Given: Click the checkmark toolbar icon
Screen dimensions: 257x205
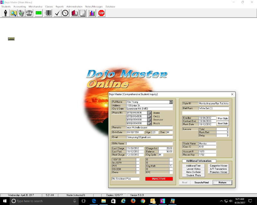Looking at the screenshot, I should (58, 13).
